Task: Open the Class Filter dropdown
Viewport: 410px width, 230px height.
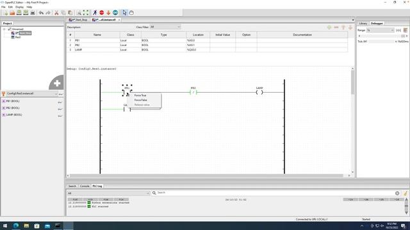Action: pyautogui.click(x=165, y=27)
